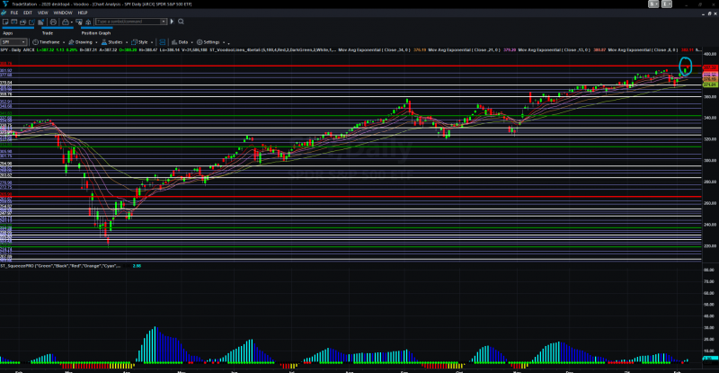Click the ST_VoodooLines study label in status line

273,49
